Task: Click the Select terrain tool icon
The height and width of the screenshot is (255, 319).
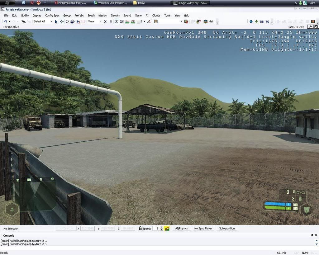Action: pyautogui.click(x=78, y=21)
